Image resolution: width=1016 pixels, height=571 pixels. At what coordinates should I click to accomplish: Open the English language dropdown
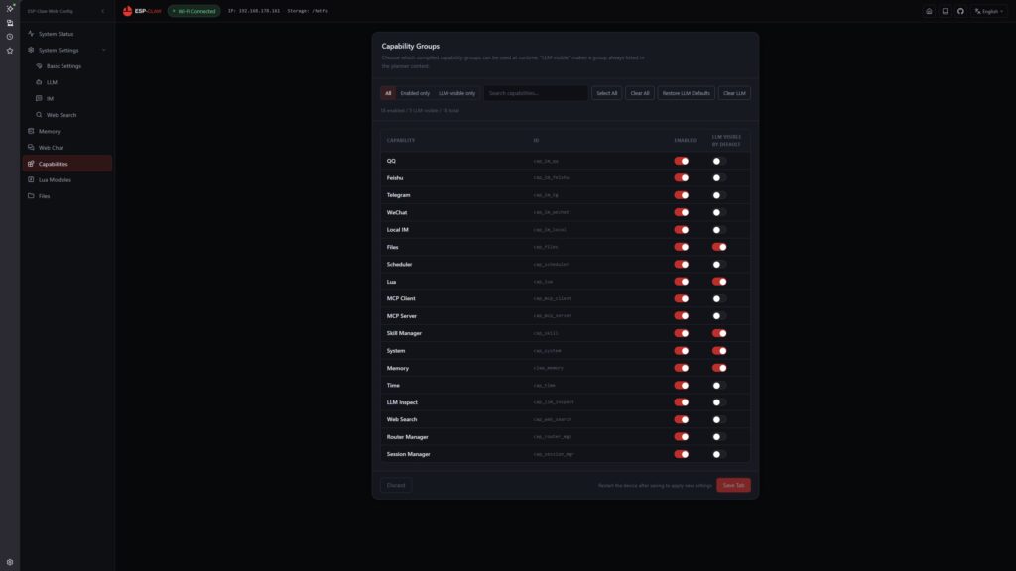989,11
